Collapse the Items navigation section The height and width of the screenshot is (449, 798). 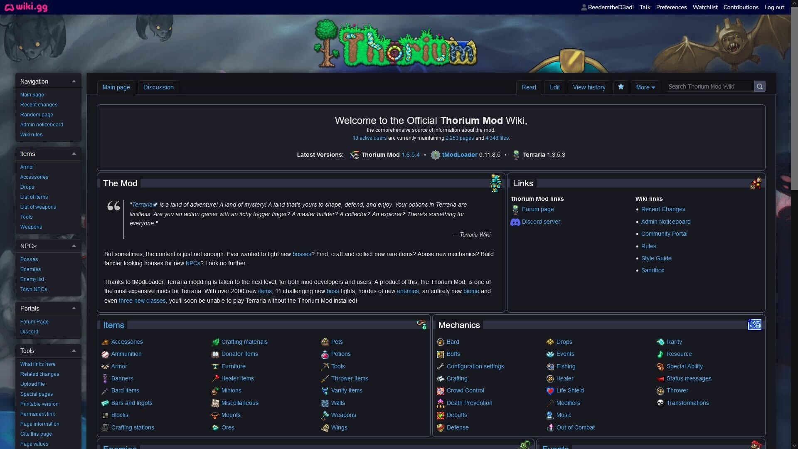(73, 153)
